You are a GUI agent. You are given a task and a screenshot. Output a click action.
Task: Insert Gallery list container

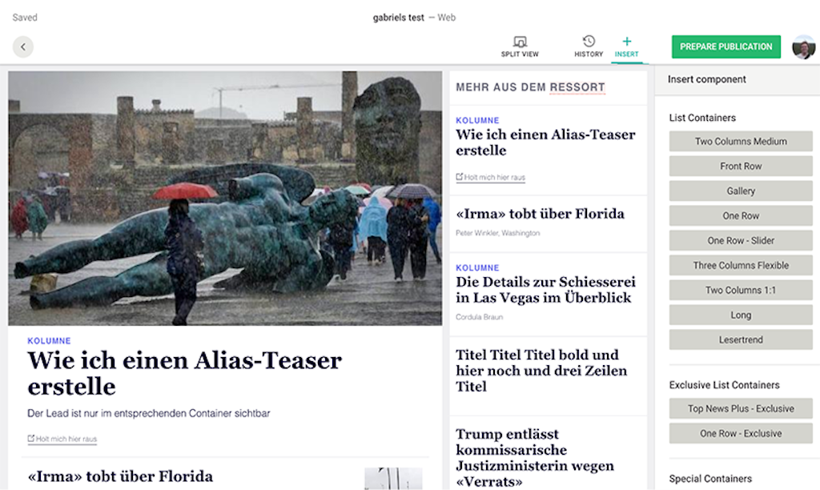[741, 191]
